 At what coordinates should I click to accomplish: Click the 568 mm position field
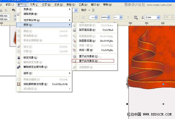(x=5, y=19)
